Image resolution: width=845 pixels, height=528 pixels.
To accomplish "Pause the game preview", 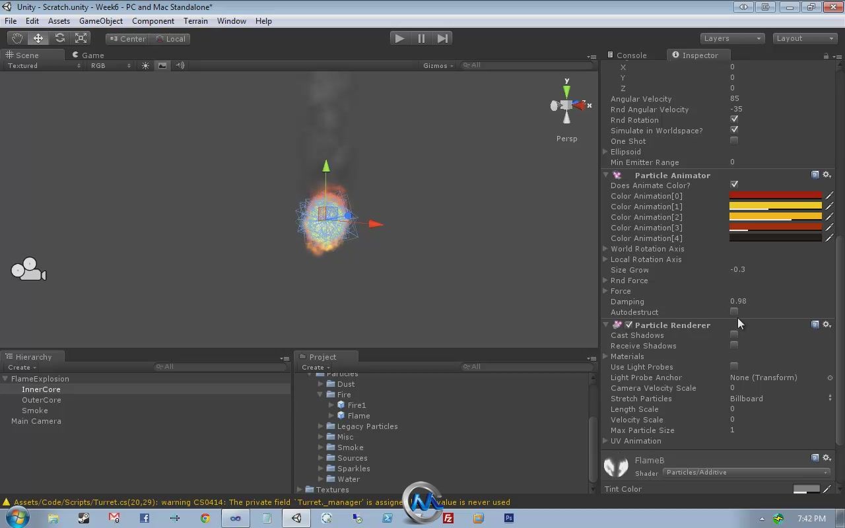I will (421, 38).
